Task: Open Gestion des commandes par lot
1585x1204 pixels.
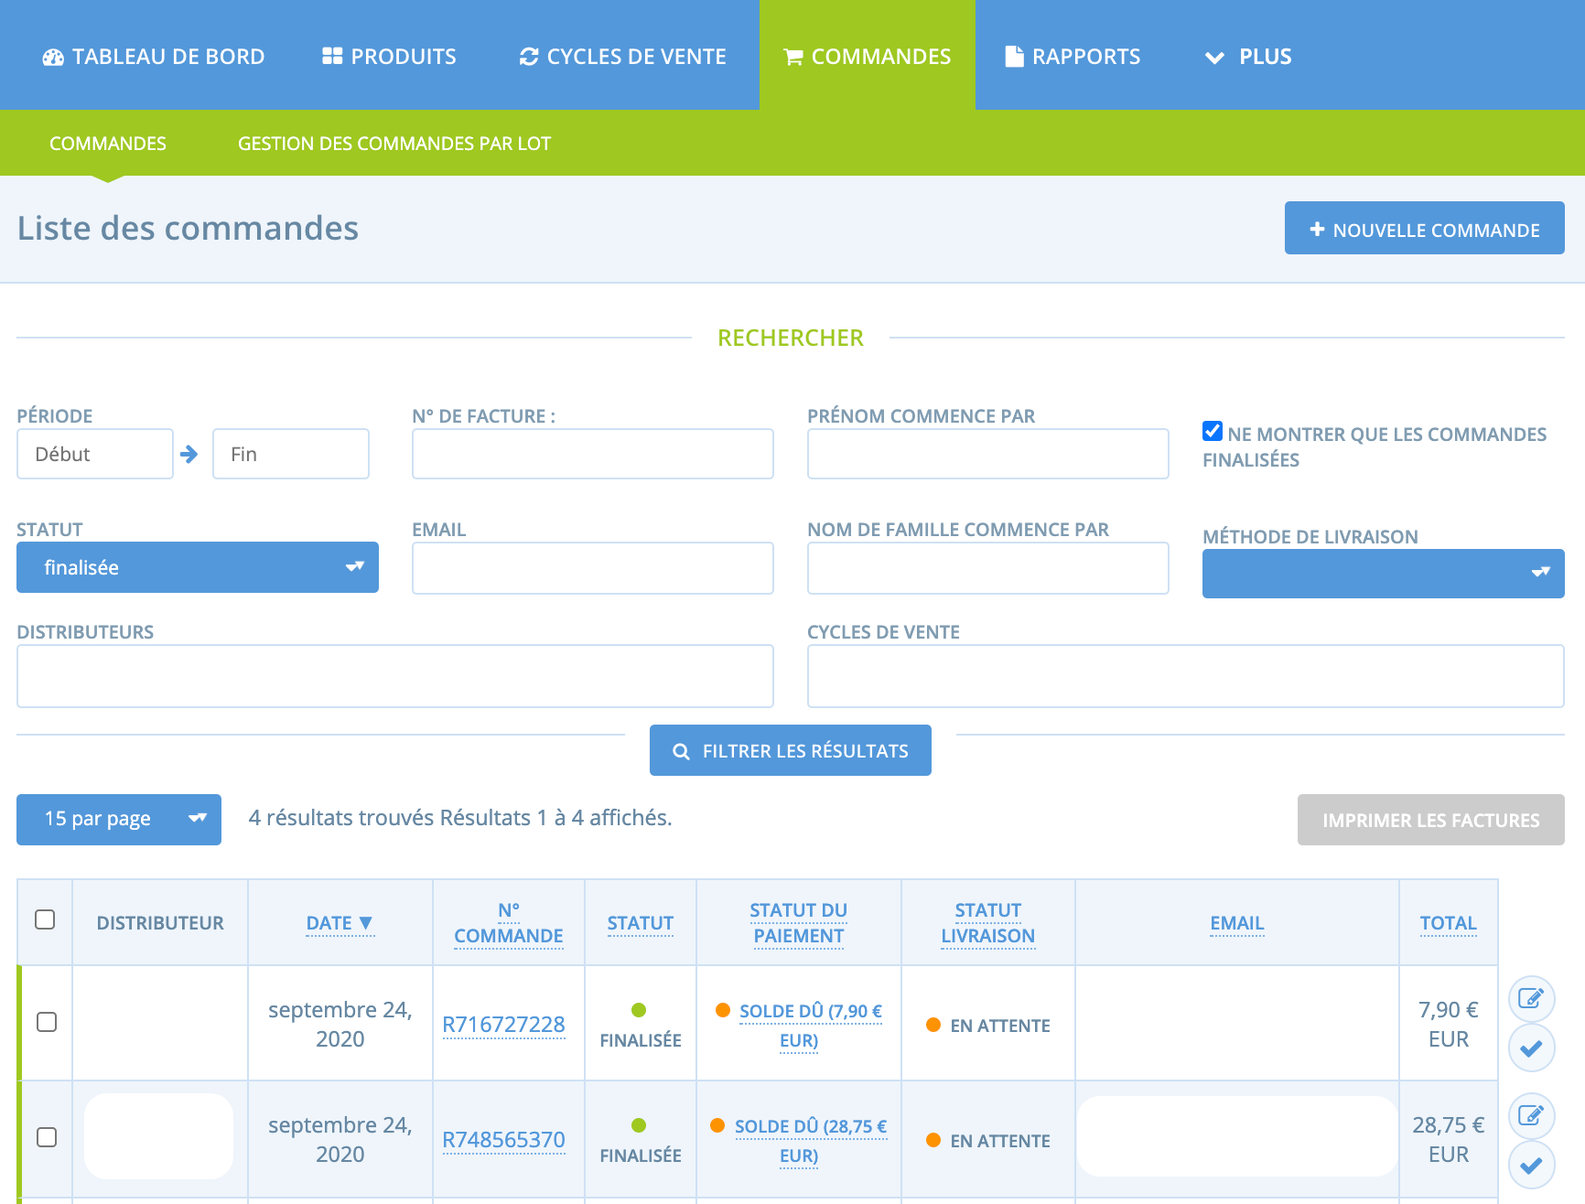Action: click(x=394, y=144)
